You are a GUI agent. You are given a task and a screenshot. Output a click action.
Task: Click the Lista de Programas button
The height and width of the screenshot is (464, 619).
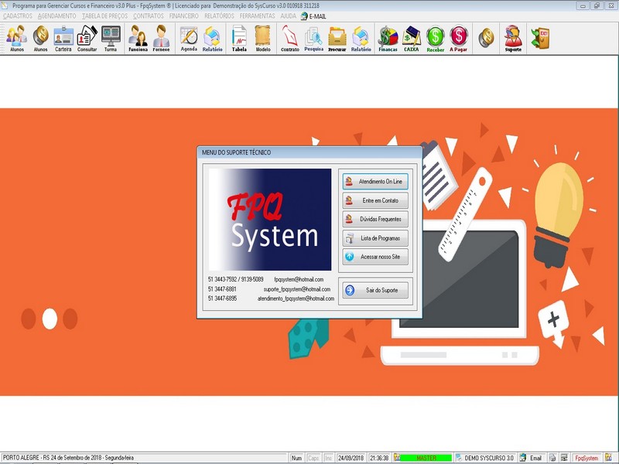point(375,238)
